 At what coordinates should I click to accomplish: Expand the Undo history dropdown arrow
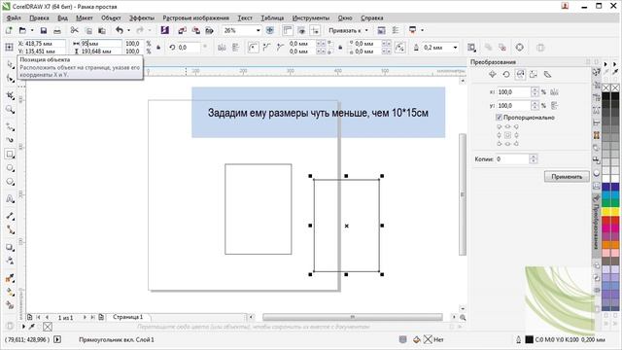[128, 30]
